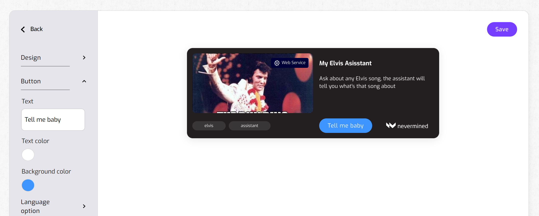Open the blue Background color swatch
Screen dimensions: 539x216
28,185
